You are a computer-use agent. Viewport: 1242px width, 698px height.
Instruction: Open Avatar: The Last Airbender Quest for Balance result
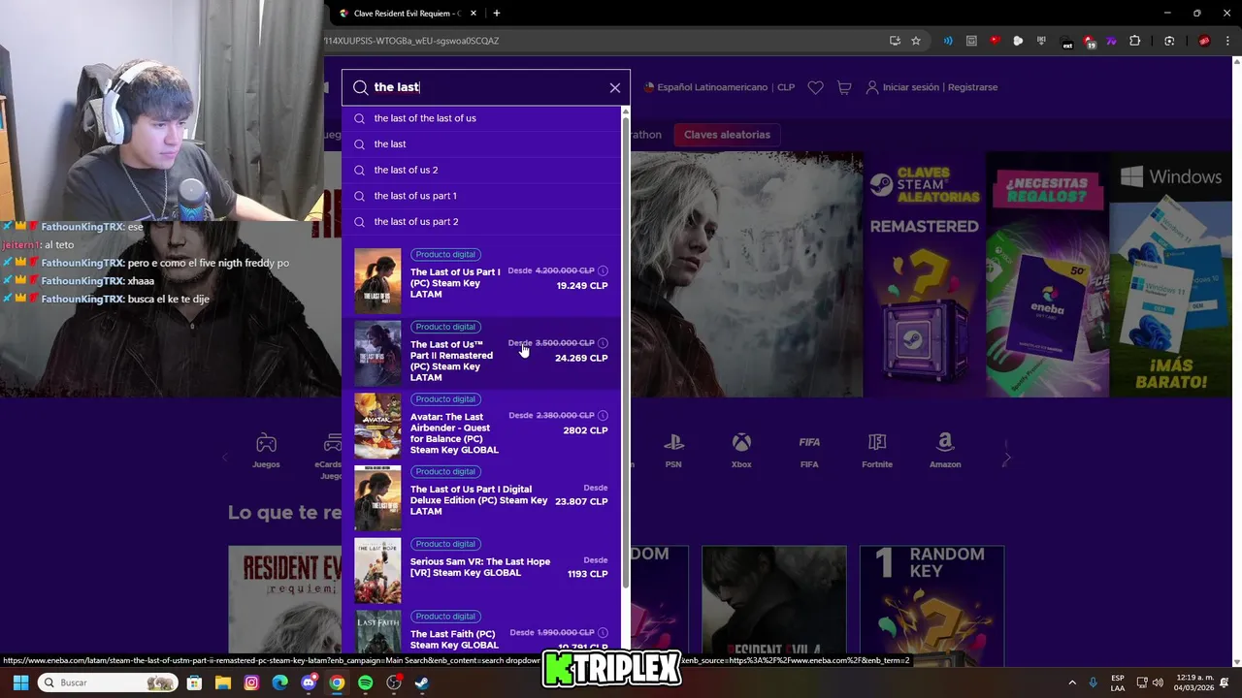click(481, 426)
